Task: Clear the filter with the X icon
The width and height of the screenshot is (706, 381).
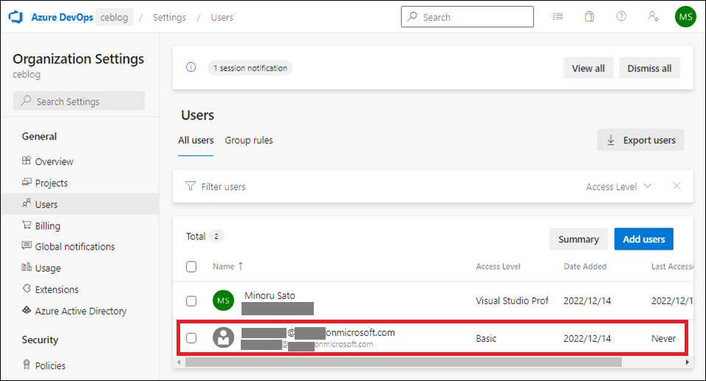Action: coord(676,186)
